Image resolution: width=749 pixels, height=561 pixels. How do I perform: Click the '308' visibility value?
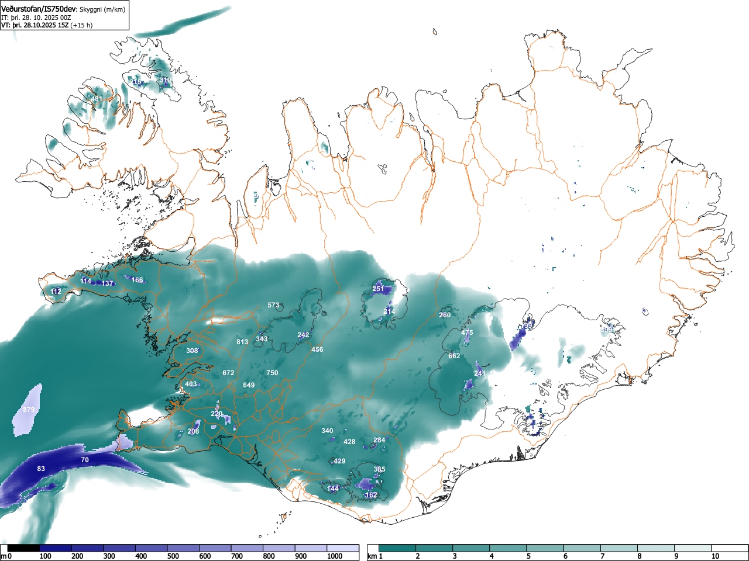point(192,351)
